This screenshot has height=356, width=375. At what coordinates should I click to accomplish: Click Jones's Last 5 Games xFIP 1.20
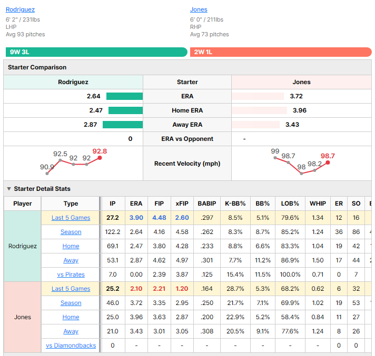tap(182, 289)
